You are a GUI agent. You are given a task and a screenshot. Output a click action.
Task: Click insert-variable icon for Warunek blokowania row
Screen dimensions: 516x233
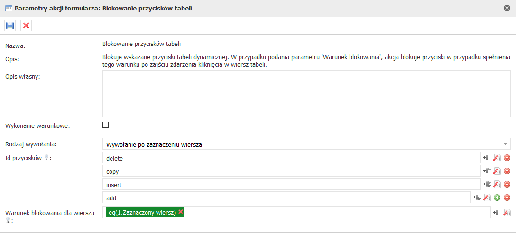click(497, 213)
